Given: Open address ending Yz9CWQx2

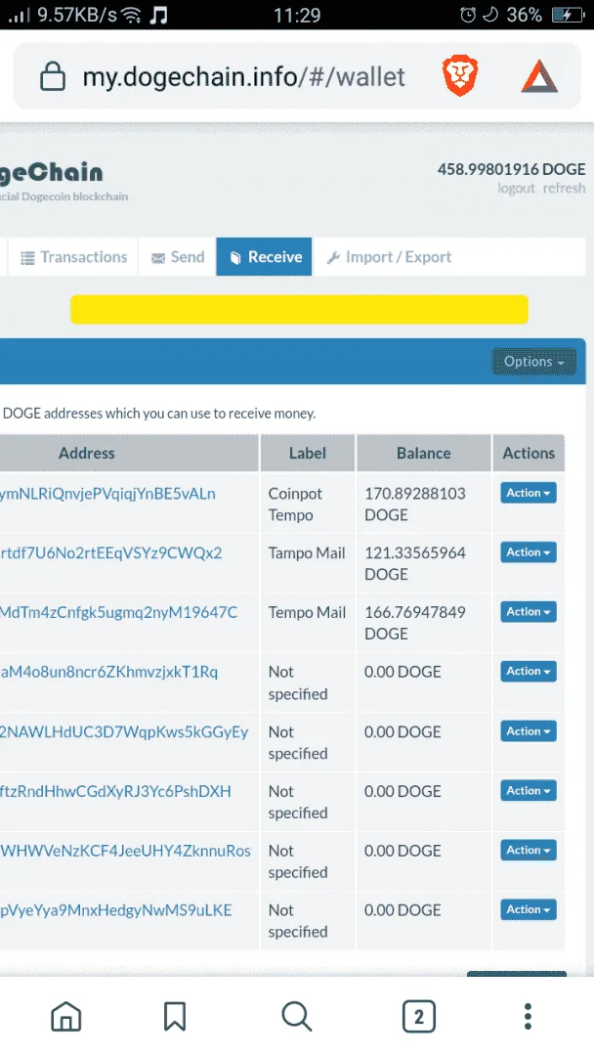Looking at the screenshot, I should tap(111, 552).
